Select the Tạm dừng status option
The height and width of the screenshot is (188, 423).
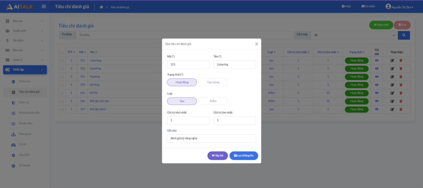click(x=213, y=82)
